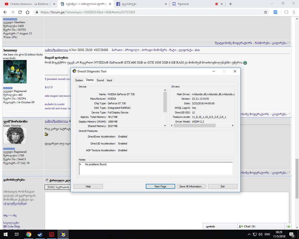Show hidden tray icons chevron
The image size is (299, 239).
coord(249,234)
